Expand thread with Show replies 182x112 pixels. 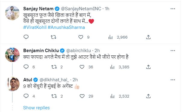[x=36, y=108]
